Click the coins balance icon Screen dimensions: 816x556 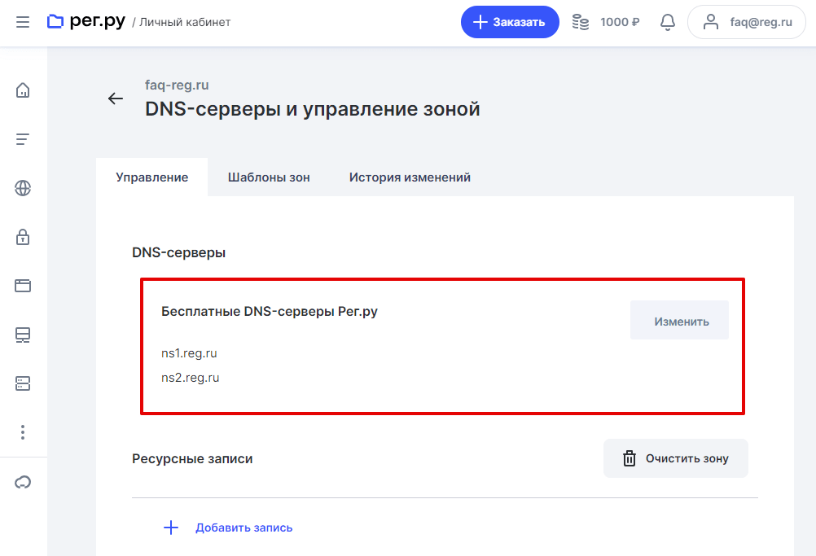tap(581, 22)
